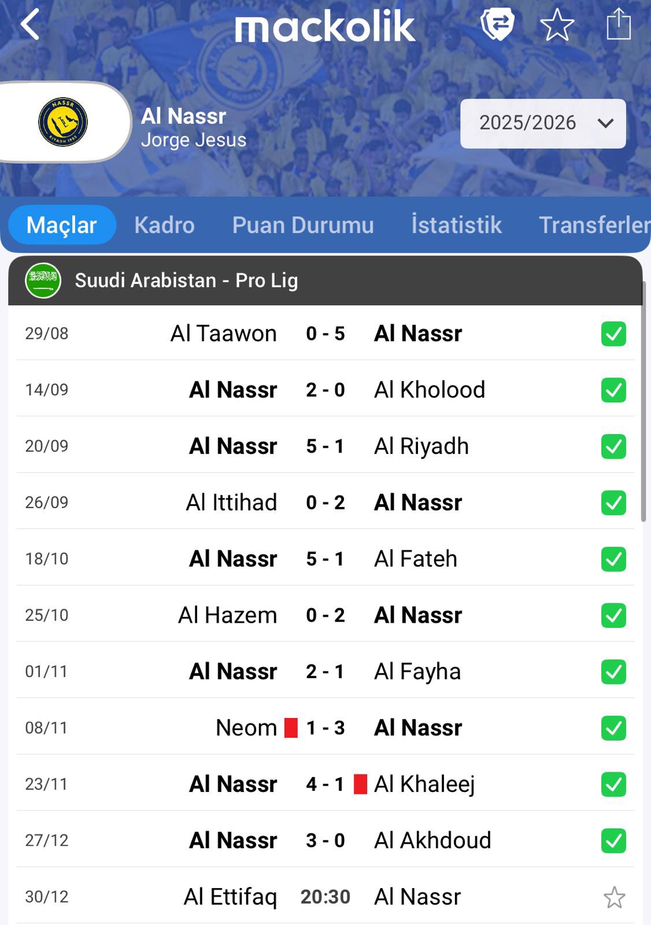Screen dimensions: 651x925
Task: Expand the Suudi Arabistan - Pro Lig header
Action: (x=325, y=280)
